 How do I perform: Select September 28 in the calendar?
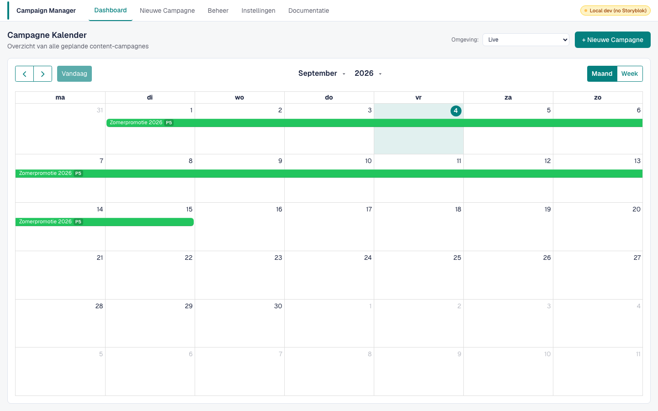pos(60,323)
